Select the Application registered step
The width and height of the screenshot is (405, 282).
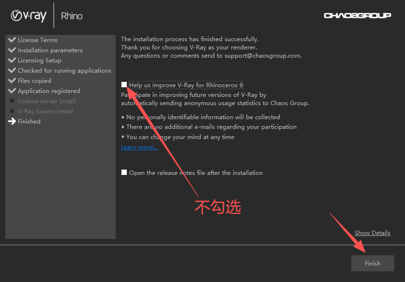tap(49, 91)
